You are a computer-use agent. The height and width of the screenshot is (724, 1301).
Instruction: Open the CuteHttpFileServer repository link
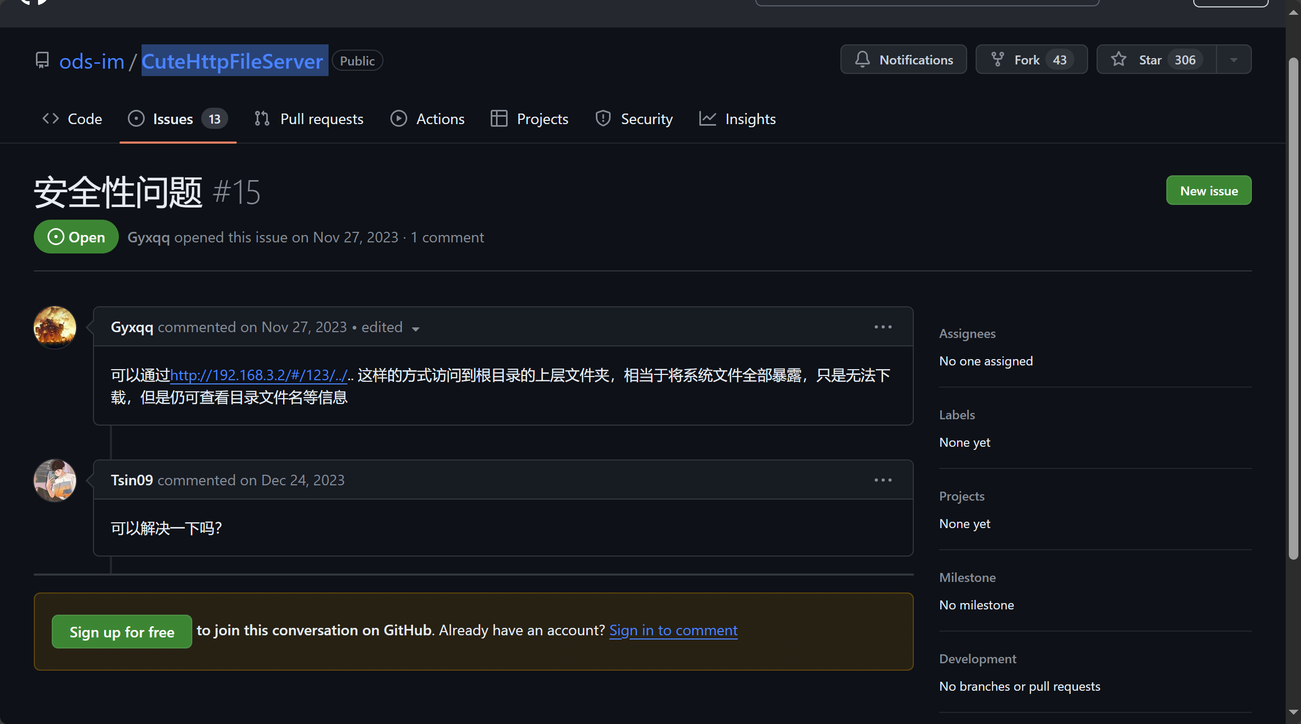pos(232,61)
